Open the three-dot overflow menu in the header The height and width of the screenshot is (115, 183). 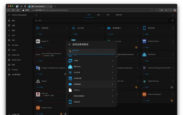[x=173, y=15]
